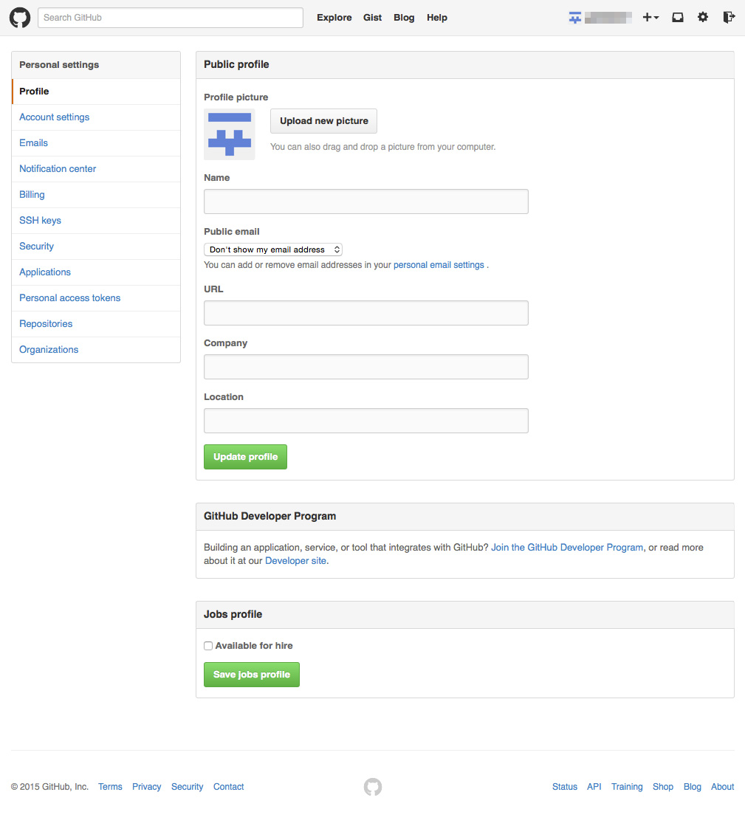Select Account settings in sidebar
The image size is (745, 823).
[55, 117]
